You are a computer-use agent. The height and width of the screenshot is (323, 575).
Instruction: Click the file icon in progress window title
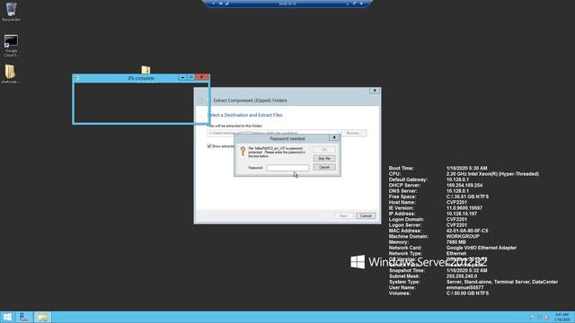click(x=77, y=78)
